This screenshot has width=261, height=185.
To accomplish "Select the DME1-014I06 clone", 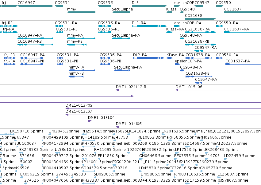I will click(188, 127).
